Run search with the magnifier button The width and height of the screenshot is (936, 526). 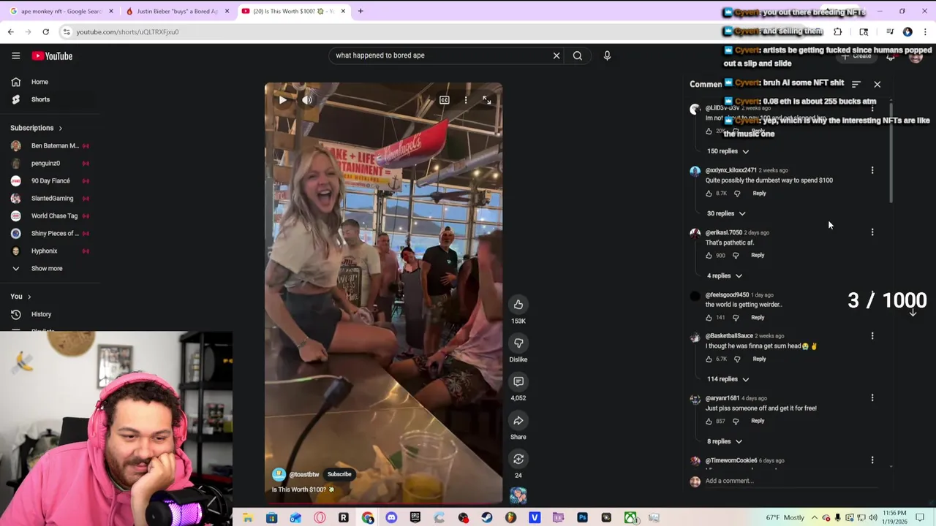578,56
